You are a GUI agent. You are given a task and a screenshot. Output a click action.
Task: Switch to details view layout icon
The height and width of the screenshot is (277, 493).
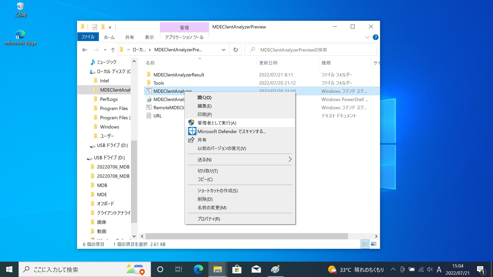[365, 244]
